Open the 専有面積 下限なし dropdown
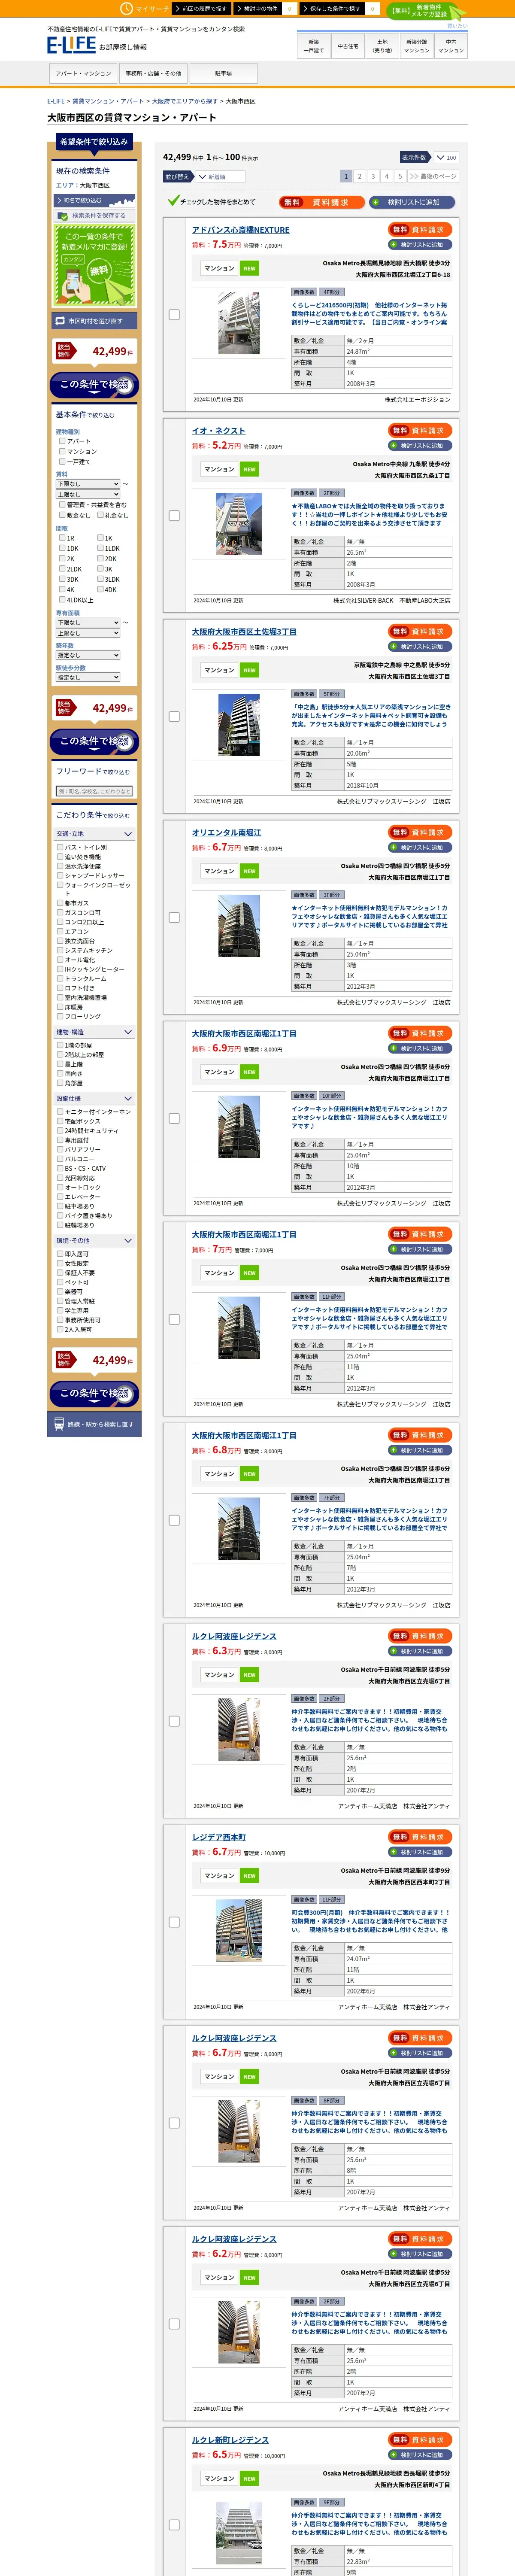The image size is (515, 2576). coord(88,622)
